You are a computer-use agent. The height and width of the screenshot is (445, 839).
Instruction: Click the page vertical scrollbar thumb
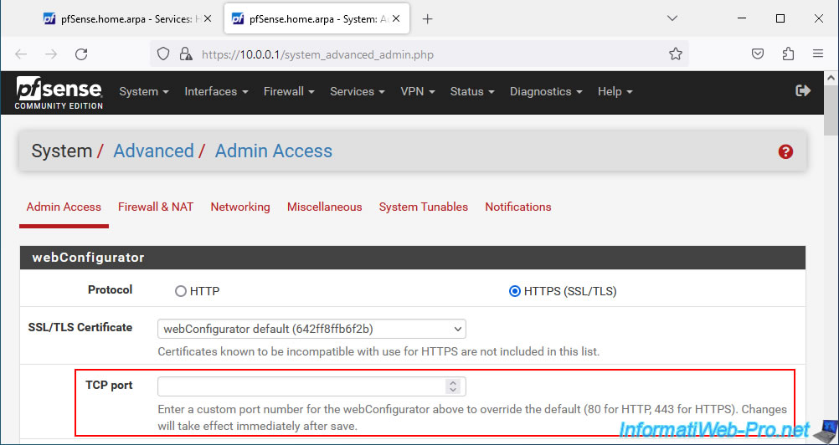coord(831,112)
